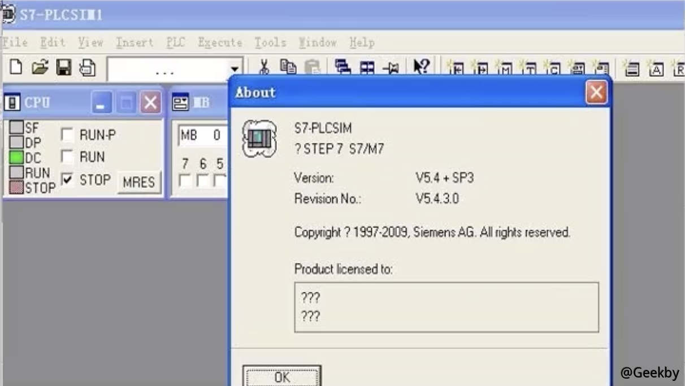Tick bit 7 checkbox in MB window
685x386 pixels.
pyautogui.click(x=185, y=181)
